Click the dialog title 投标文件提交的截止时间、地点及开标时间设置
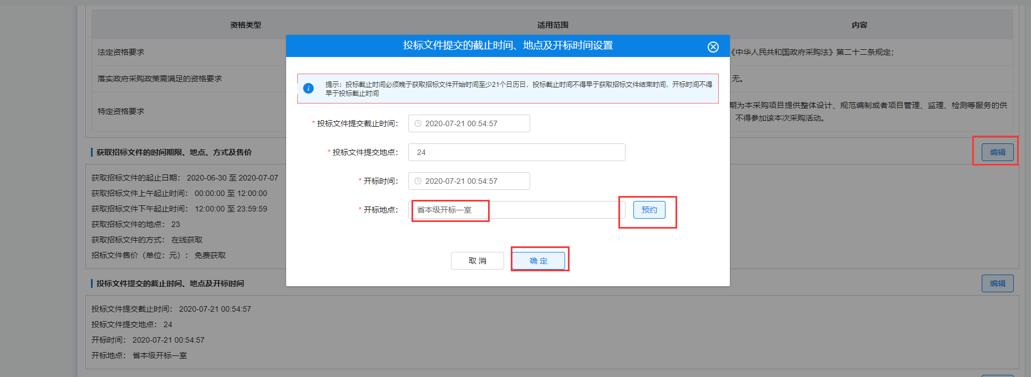1031x377 pixels. tap(507, 45)
